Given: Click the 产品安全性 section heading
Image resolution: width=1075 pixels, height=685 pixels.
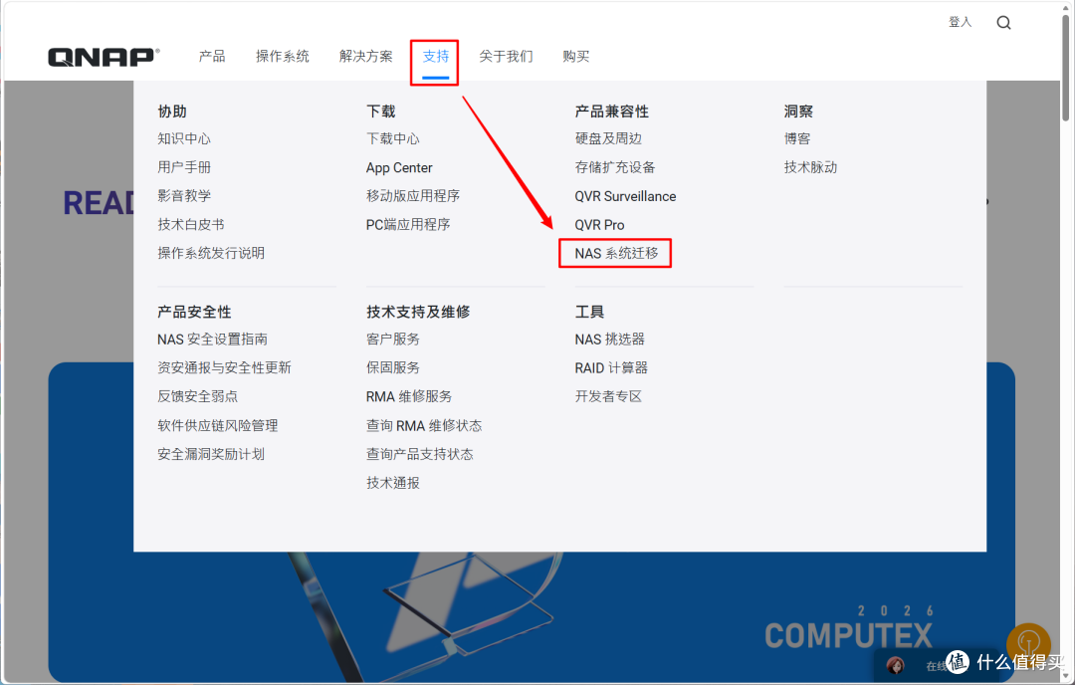Looking at the screenshot, I should (x=194, y=312).
